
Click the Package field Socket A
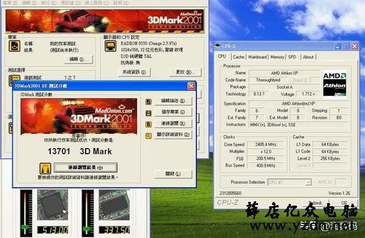click(x=284, y=87)
